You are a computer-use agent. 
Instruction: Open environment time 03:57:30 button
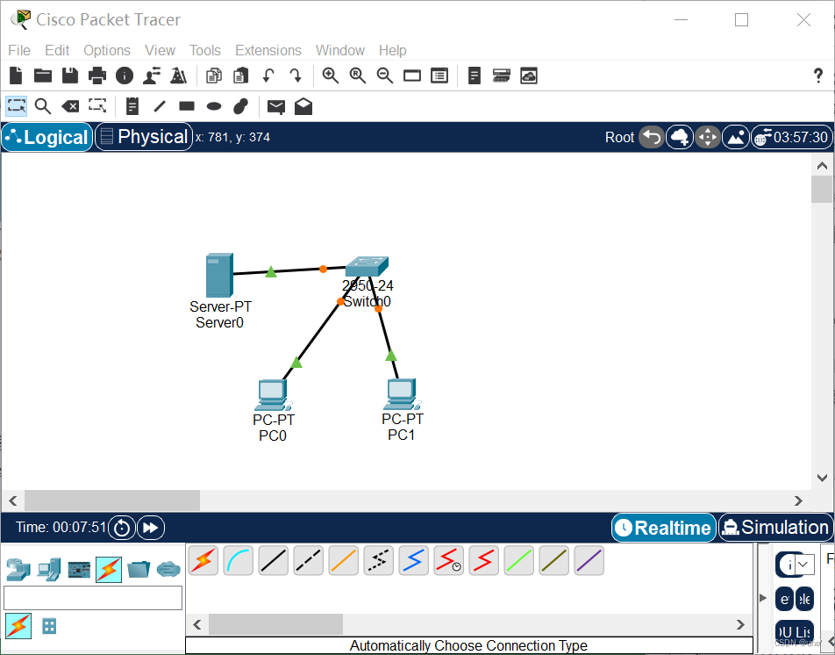point(791,138)
